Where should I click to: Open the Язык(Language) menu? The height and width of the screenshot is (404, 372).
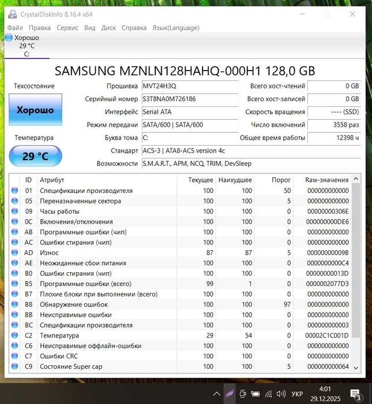[176, 28]
